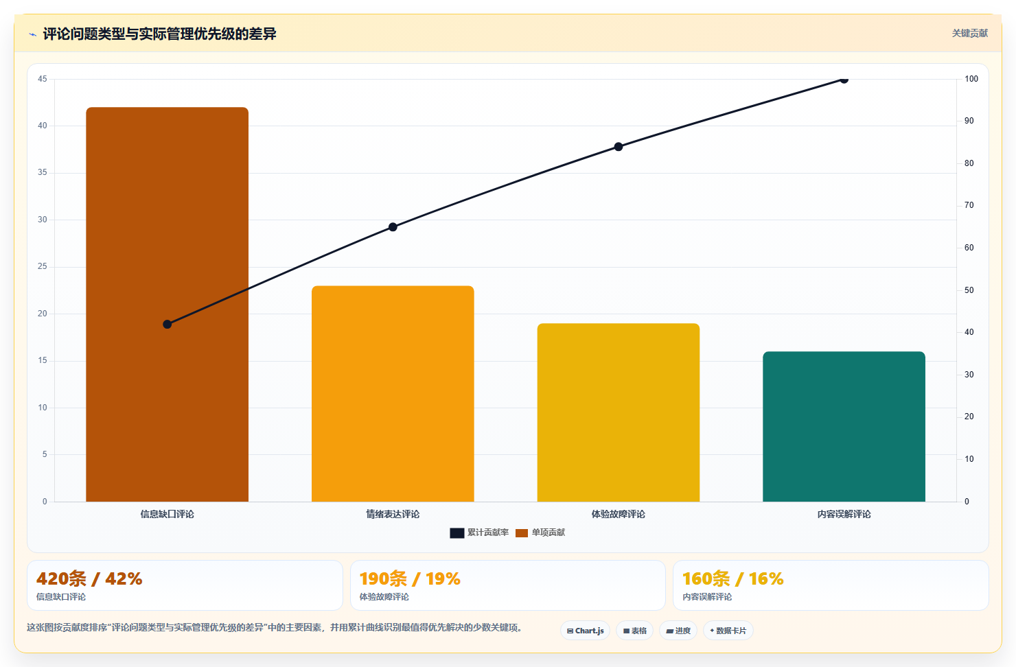This screenshot has width=1016, height=667.
Task: Open the 190条 / 19% data card
Action: click(x=508, y=585)
